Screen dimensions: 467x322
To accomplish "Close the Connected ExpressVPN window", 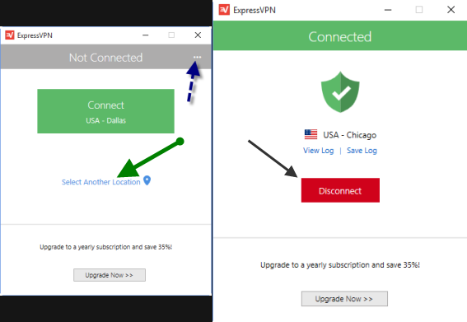I will click(x=451, y=10).
